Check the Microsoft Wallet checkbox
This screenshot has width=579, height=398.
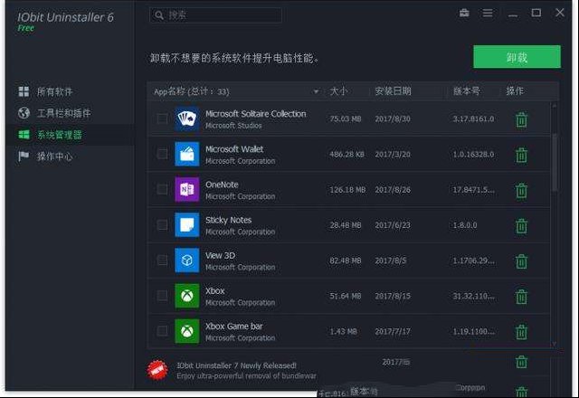tap(162, 154)
